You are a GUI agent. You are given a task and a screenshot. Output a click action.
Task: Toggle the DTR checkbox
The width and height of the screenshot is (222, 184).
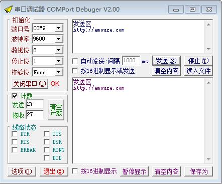point(15,134)
